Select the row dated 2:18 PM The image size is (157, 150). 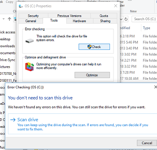(139, 36)
